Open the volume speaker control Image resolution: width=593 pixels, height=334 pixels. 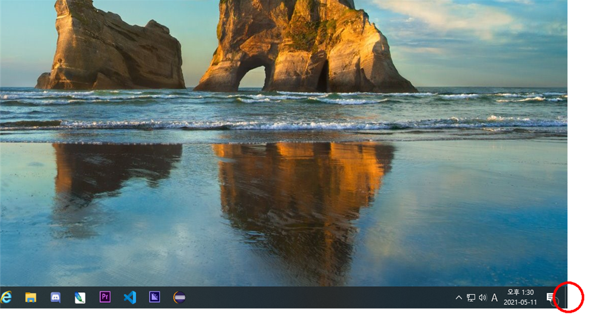(483, 298)
